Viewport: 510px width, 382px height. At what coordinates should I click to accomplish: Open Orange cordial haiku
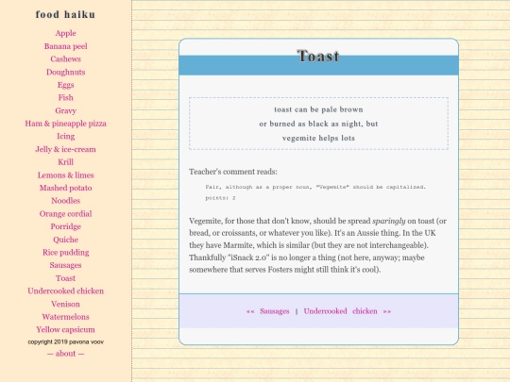(x=66, y=214)
